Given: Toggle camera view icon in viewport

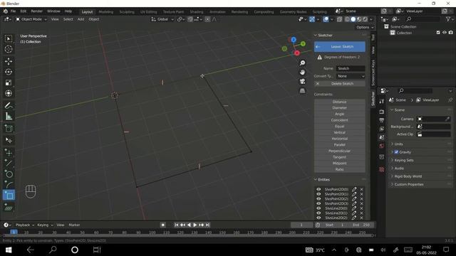Looking at the screenshot, I should (x=302, y=82).
